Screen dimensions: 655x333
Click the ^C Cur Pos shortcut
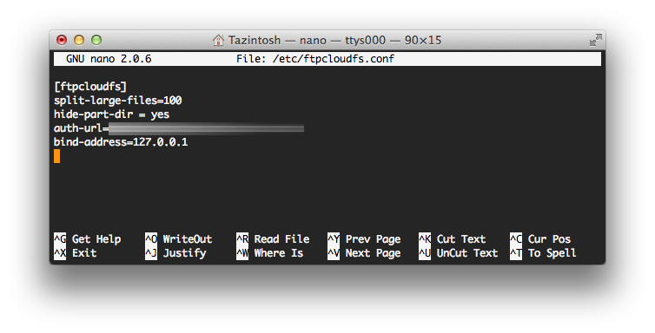tap(540, 239)
